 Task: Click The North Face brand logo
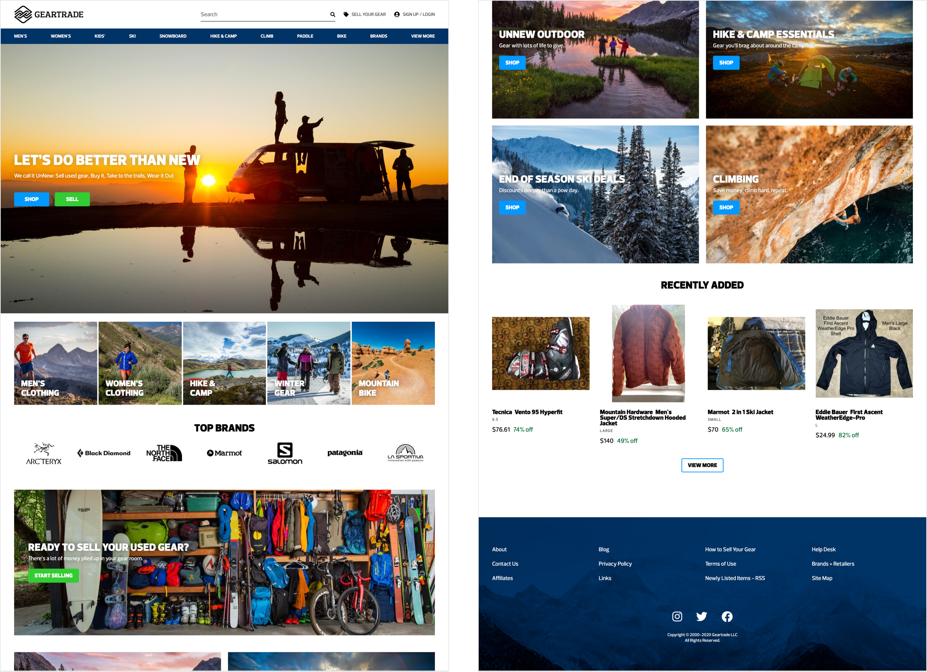pyautogui.click(x=164, y=453)
